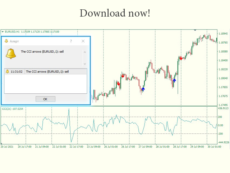Click red sell arrow above 26 Jul candles

[x=123, y=76]
